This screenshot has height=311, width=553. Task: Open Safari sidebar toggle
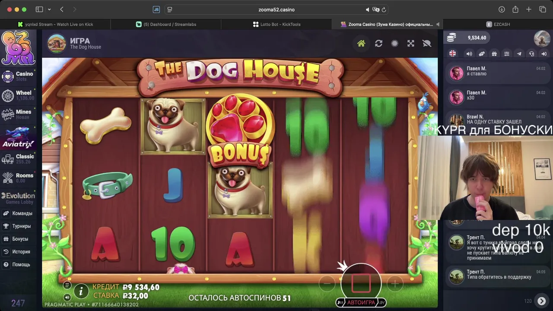coord(39,10)
